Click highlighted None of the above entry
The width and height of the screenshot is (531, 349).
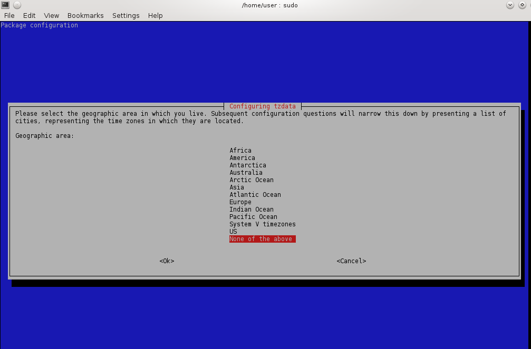[263, 239]
